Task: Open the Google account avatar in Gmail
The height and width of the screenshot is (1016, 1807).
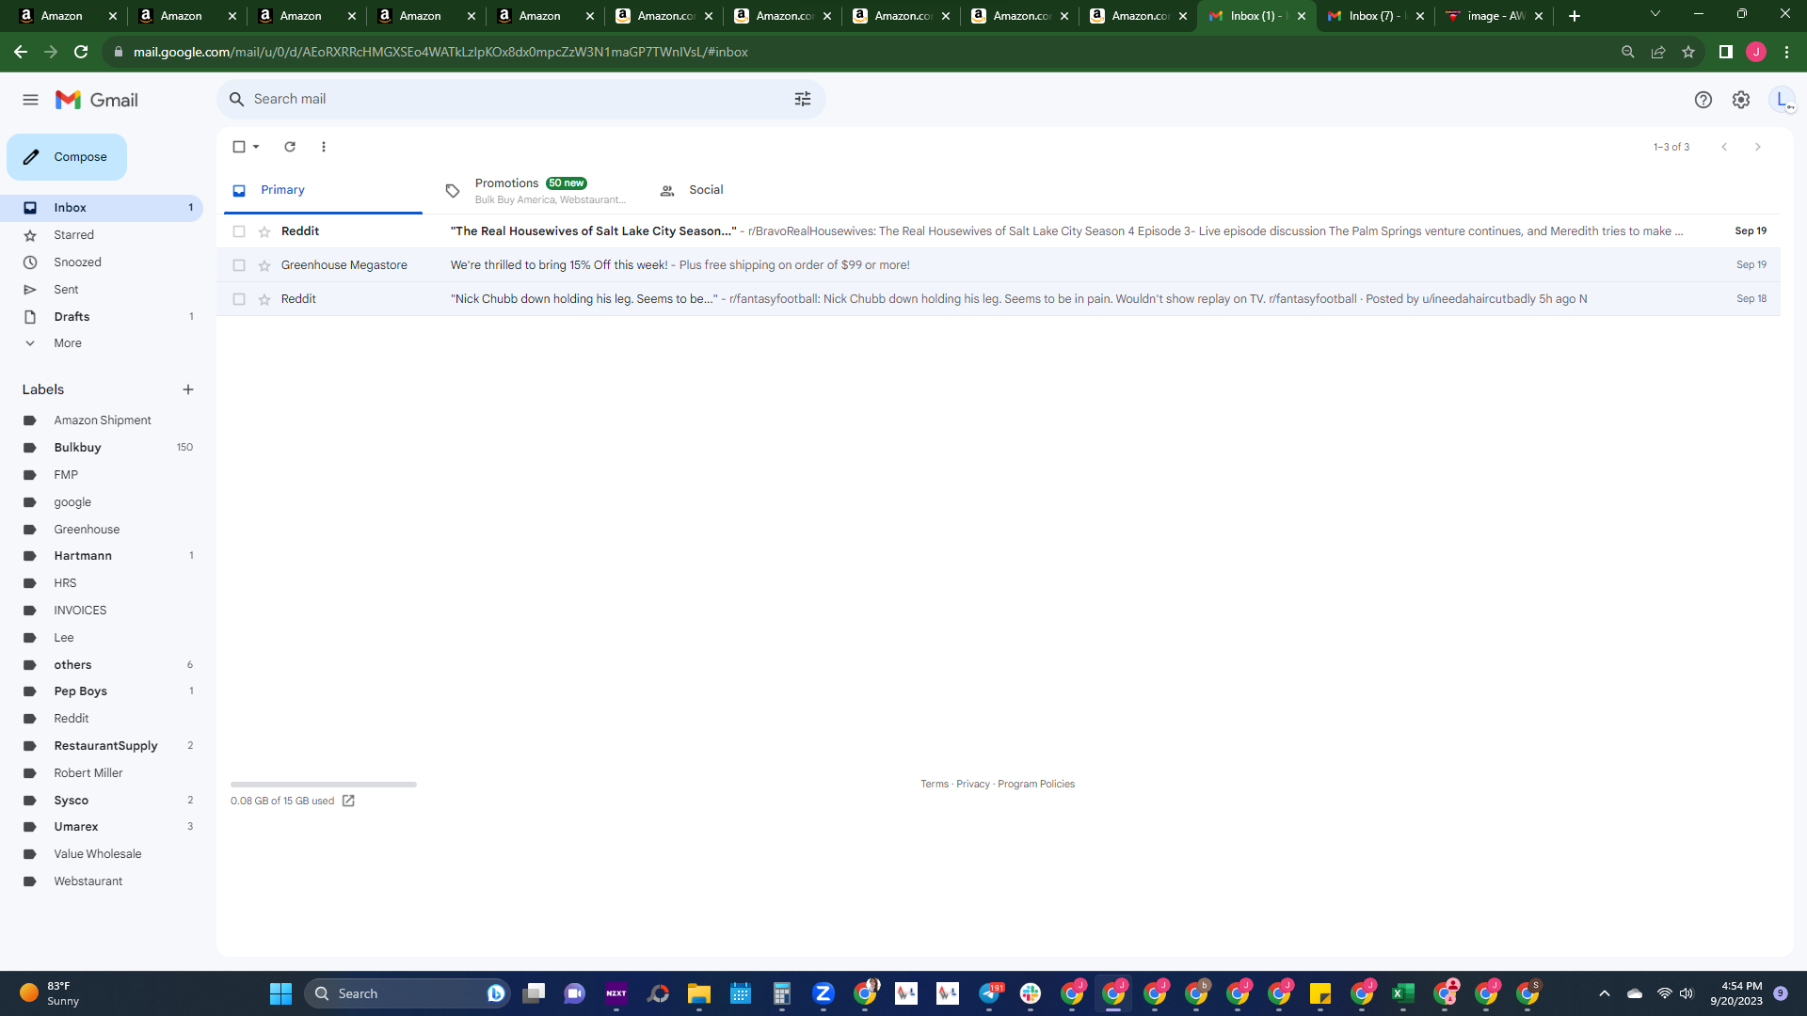Action: [x=1782, y=100]
